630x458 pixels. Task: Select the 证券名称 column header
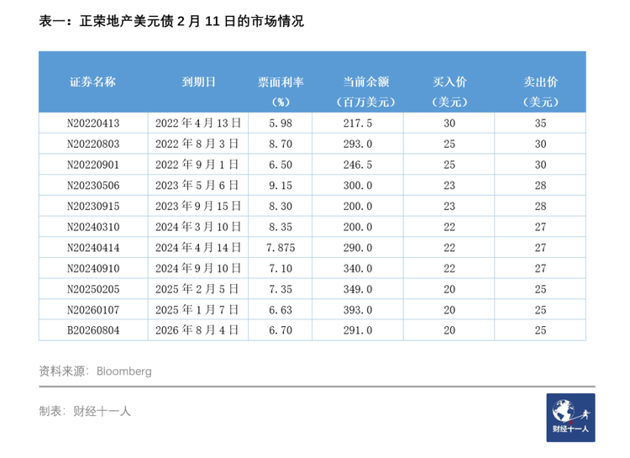coord(92,82)
